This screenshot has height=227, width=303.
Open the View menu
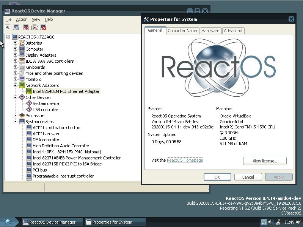pyautogui.click(x=36, y=19)
